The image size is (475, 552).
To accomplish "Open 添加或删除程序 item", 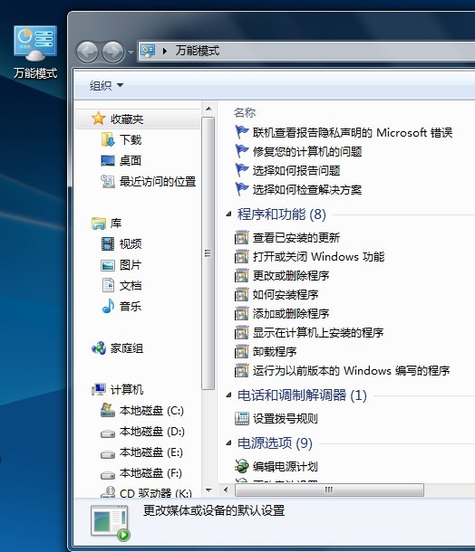I will point(291,314).
